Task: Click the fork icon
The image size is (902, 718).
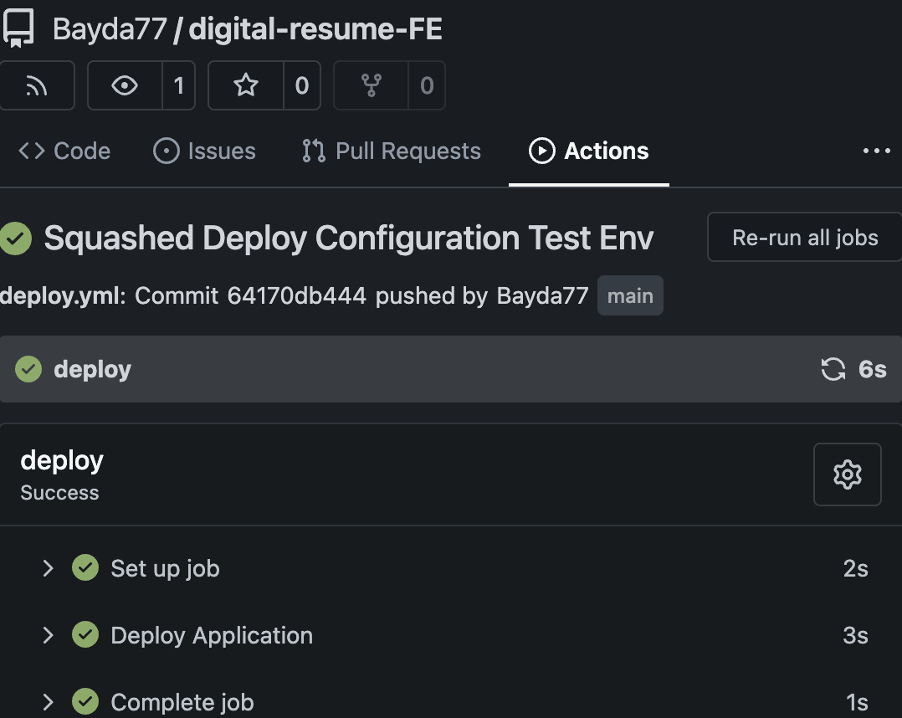Action: click(x=371, y=85)
